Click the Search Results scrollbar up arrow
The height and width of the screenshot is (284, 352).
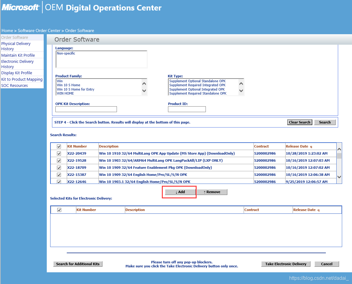(339, 149)
